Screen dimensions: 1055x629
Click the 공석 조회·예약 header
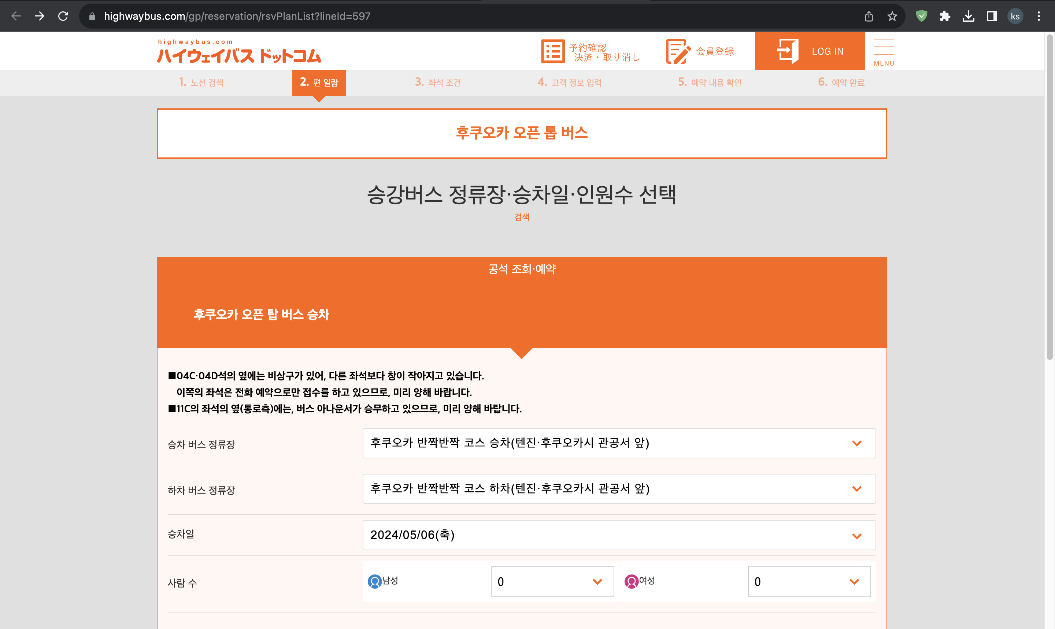[522, 269]
